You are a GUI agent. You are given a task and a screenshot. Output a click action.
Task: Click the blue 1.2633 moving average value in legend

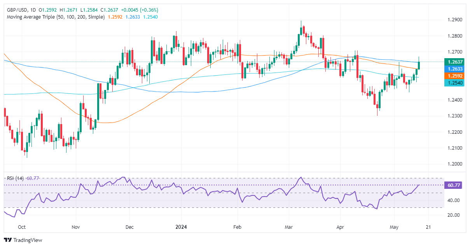[133, 17]
